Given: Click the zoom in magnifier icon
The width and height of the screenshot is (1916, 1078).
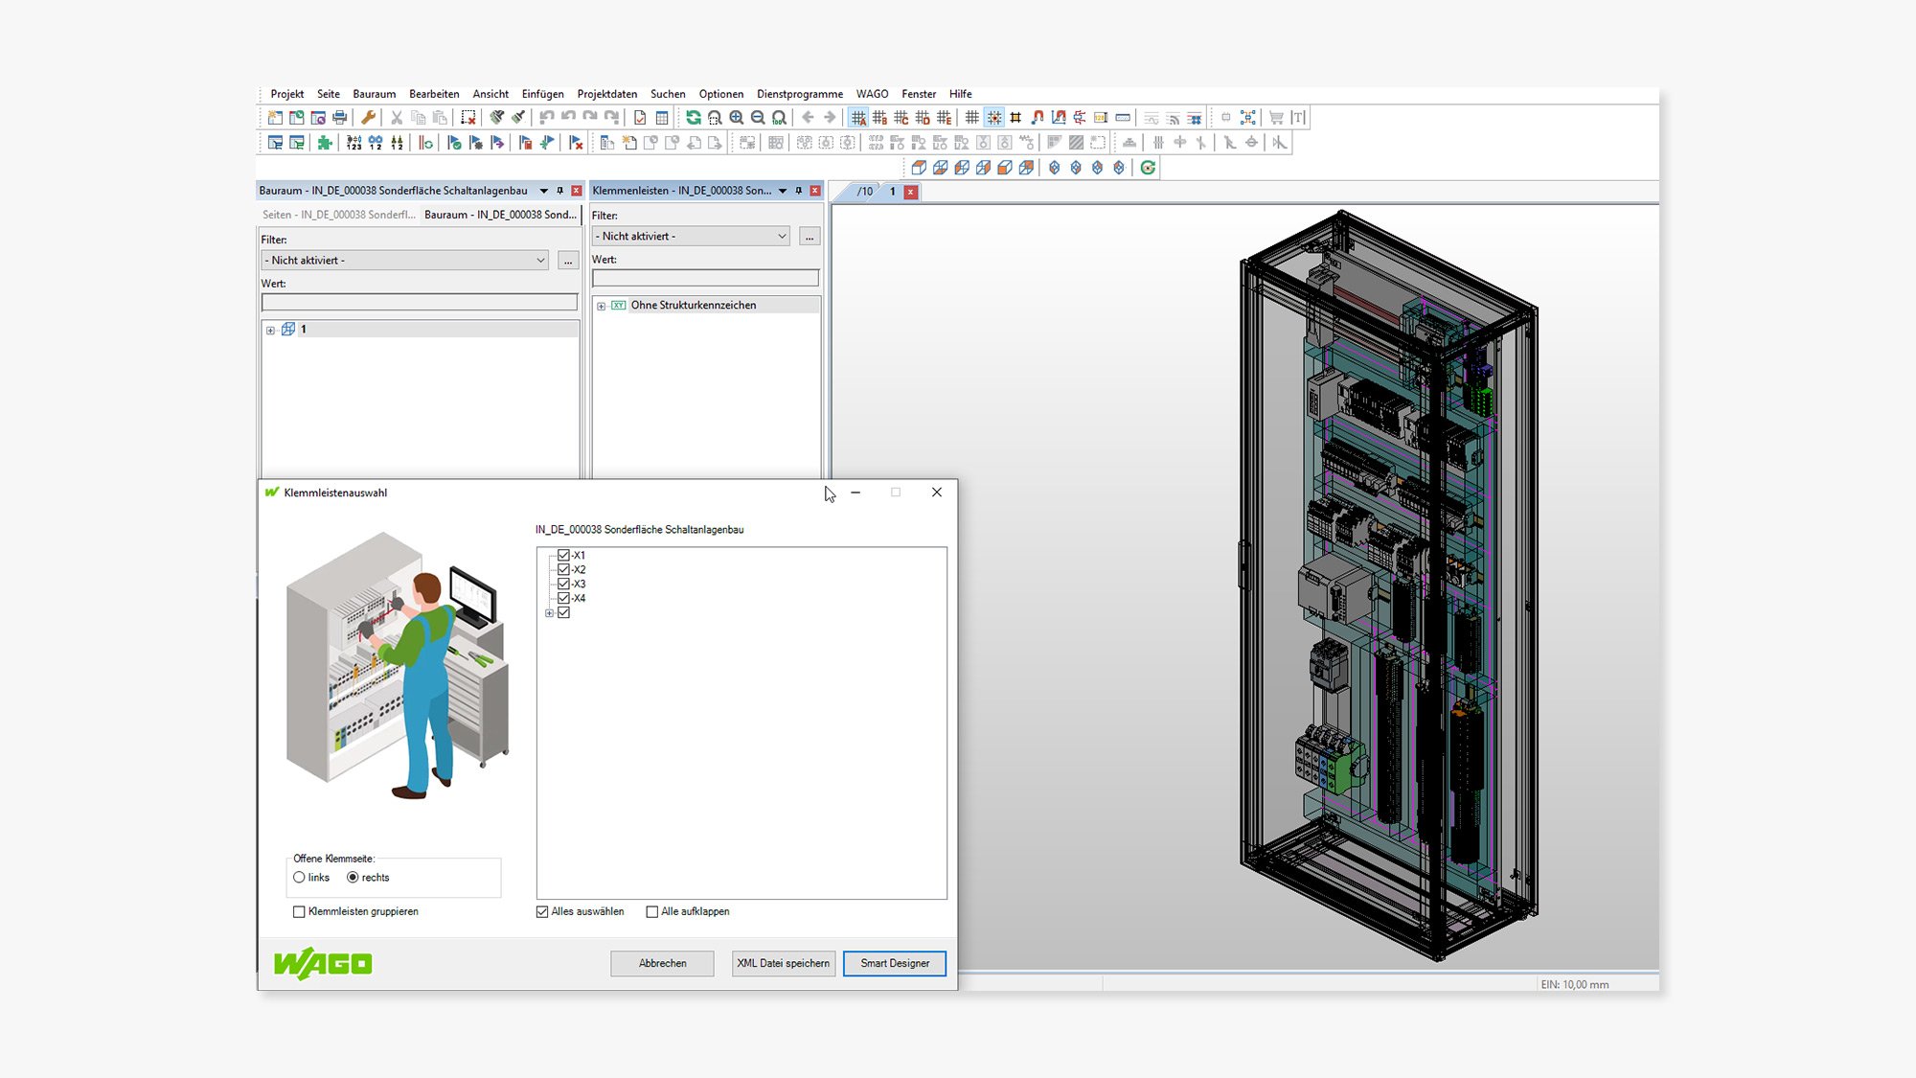Looking at the screenshot, I should 736,118.
